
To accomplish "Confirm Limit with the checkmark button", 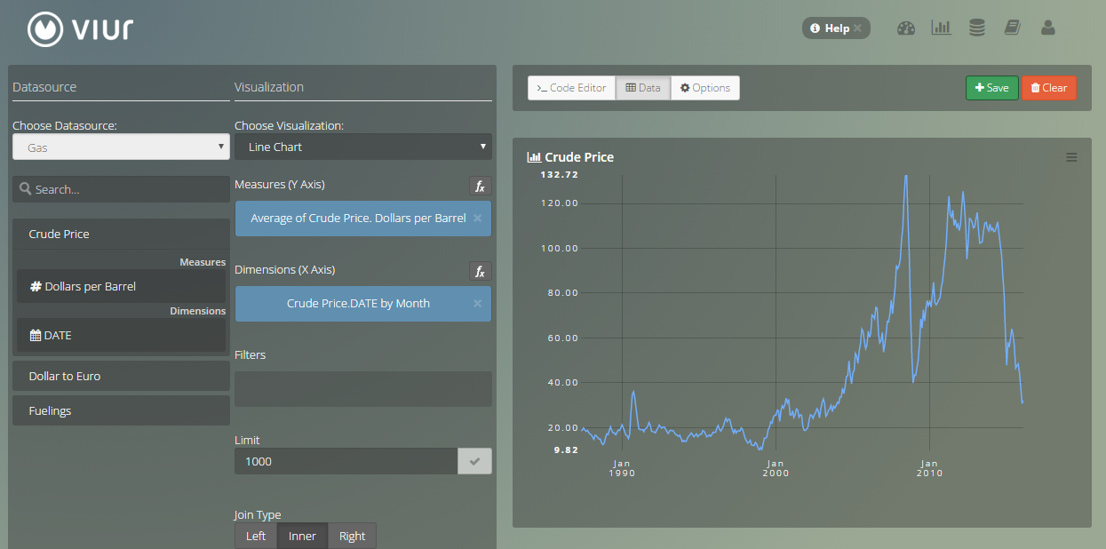I will tap(474, 461).
